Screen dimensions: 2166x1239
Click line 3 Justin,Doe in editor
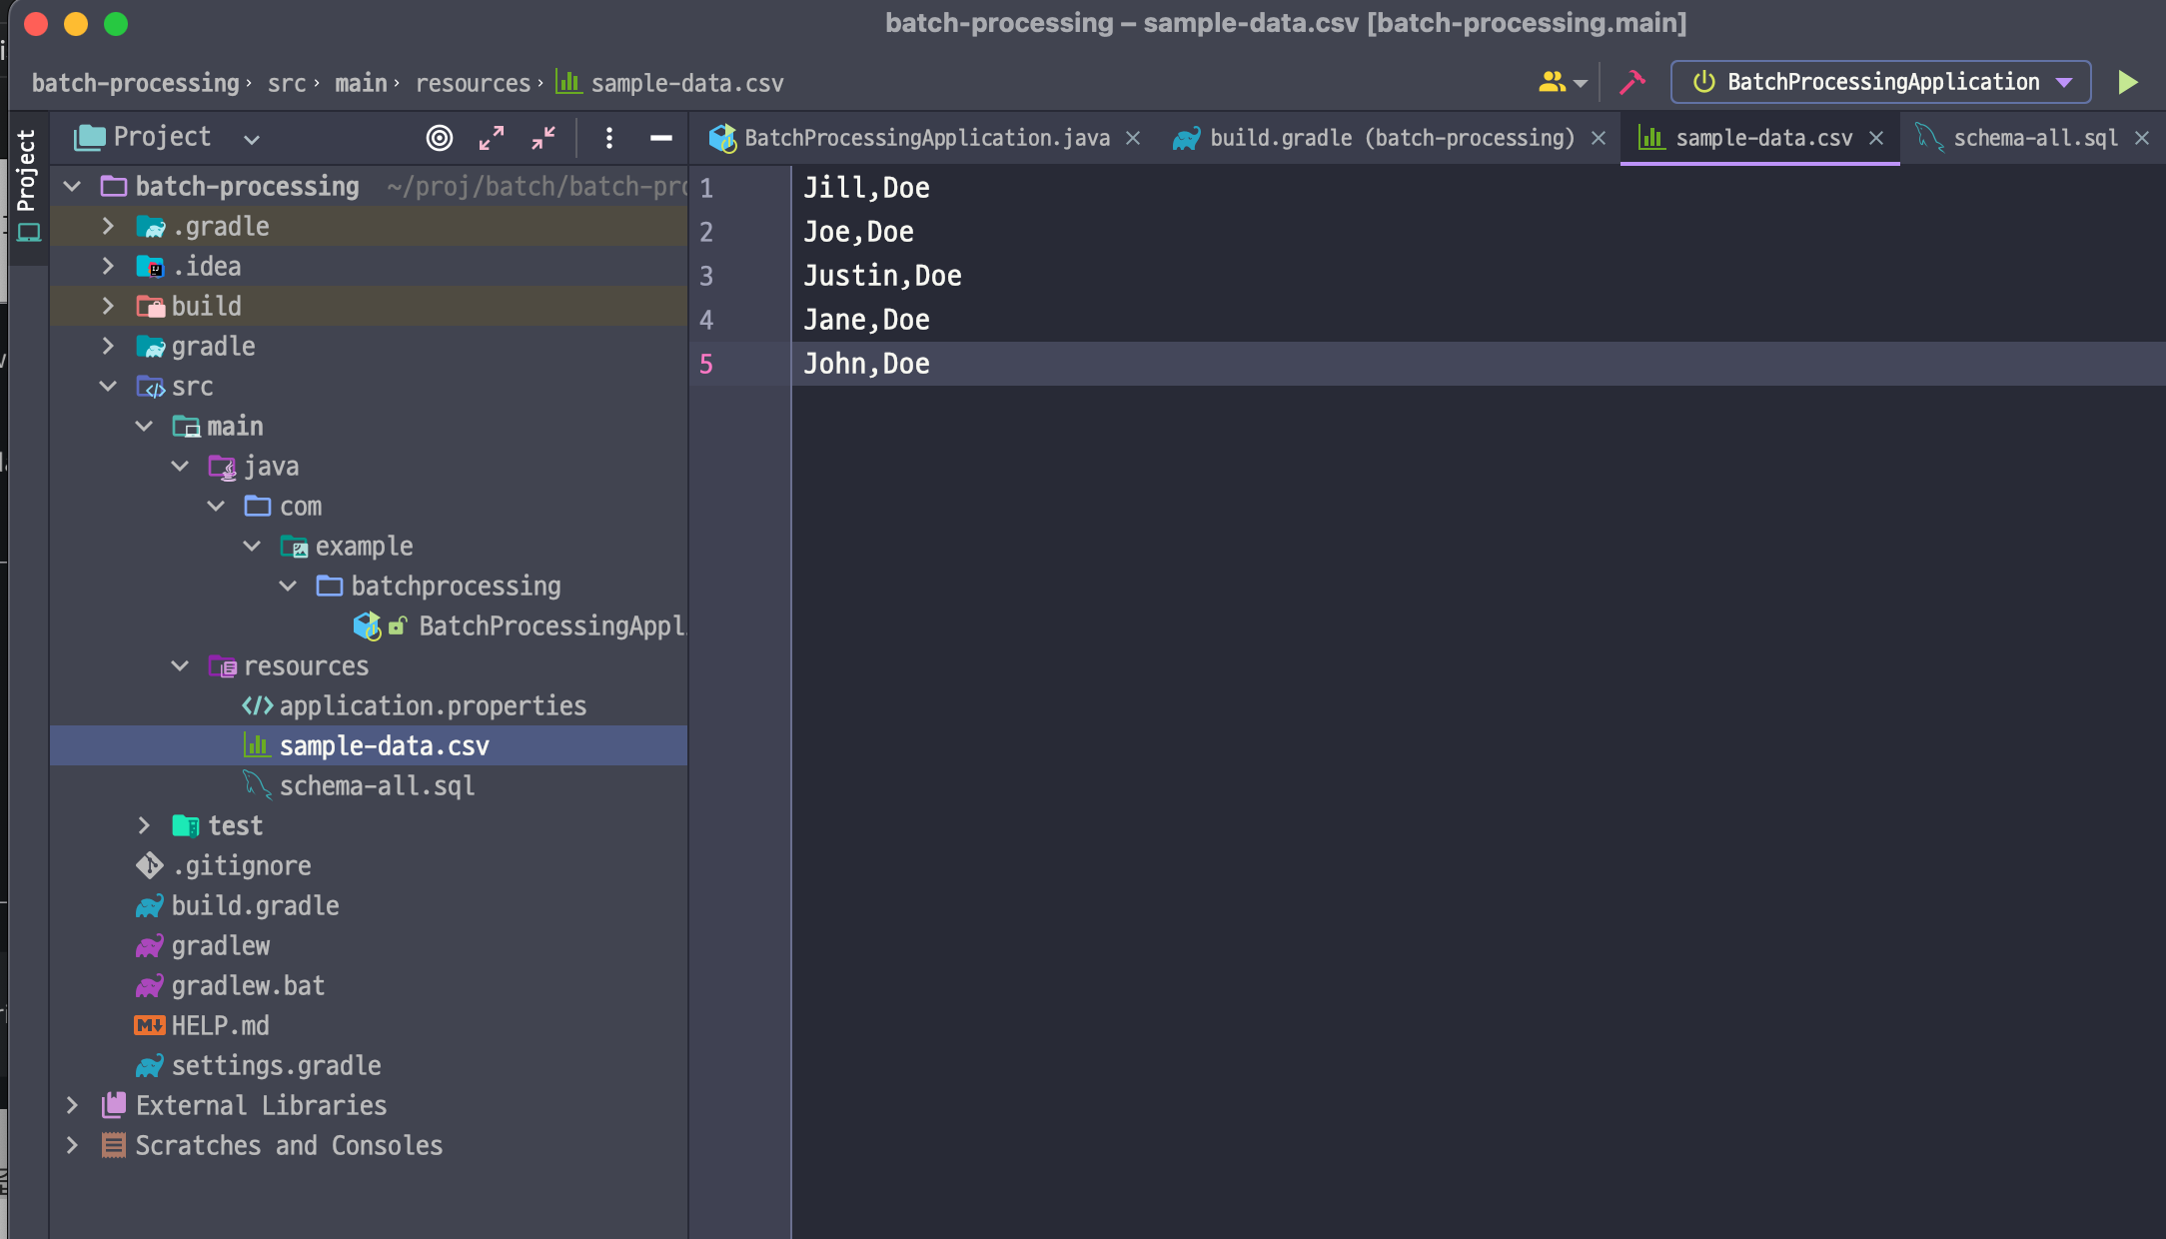[x=882, y=276]
